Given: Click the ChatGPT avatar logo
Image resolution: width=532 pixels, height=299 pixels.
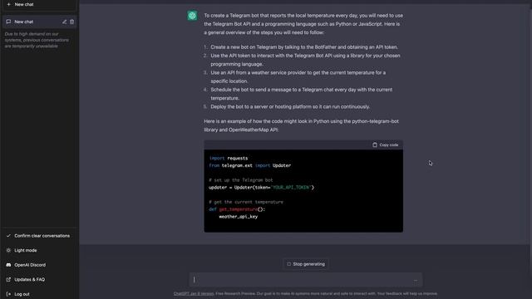Looking at the screenshot, I should tap(192, 16).
